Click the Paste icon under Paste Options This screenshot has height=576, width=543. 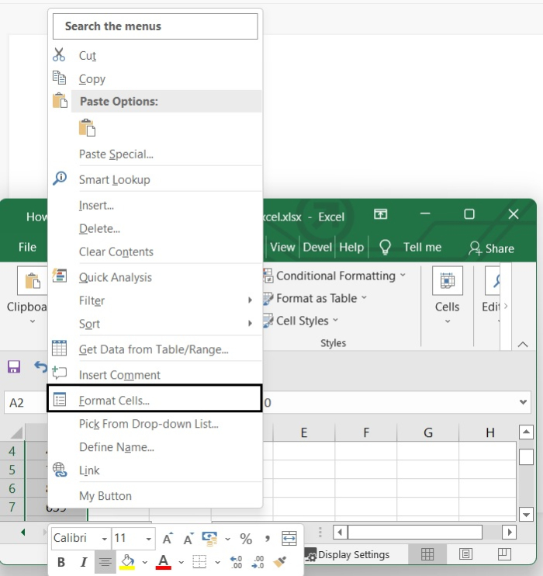87,128
